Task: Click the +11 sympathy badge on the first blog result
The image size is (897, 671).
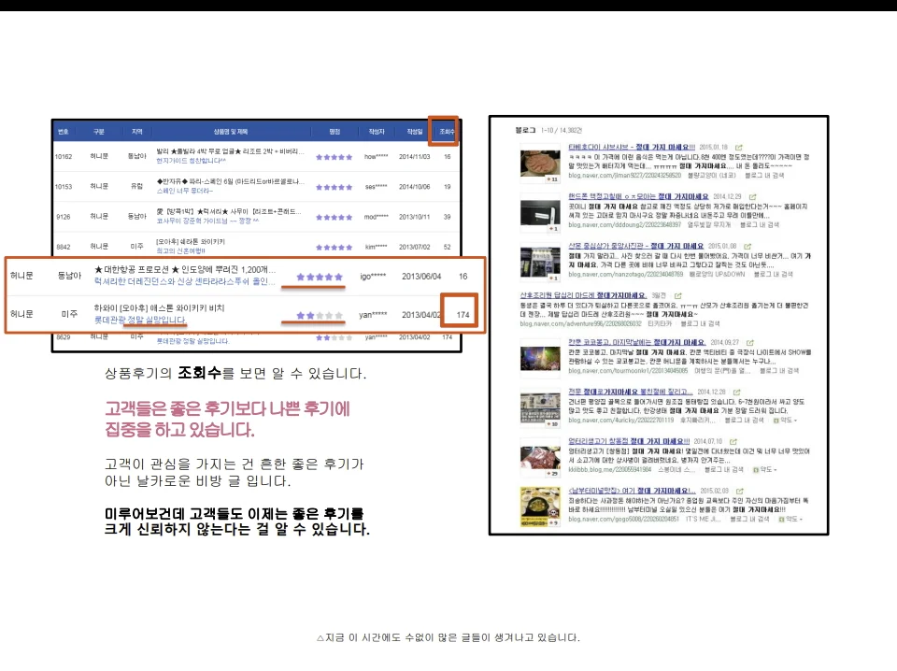Action: [x=554, y=179]
